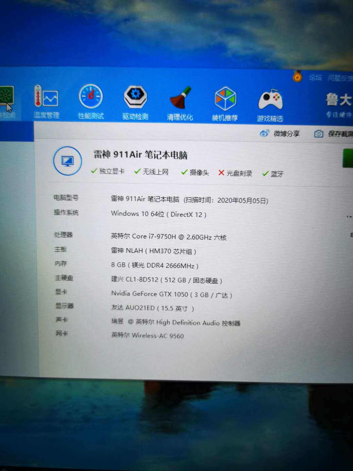Viewport: 353px width, 471px height.
Task: Click the 摄像头 check item
Action: tap(195, 172)
